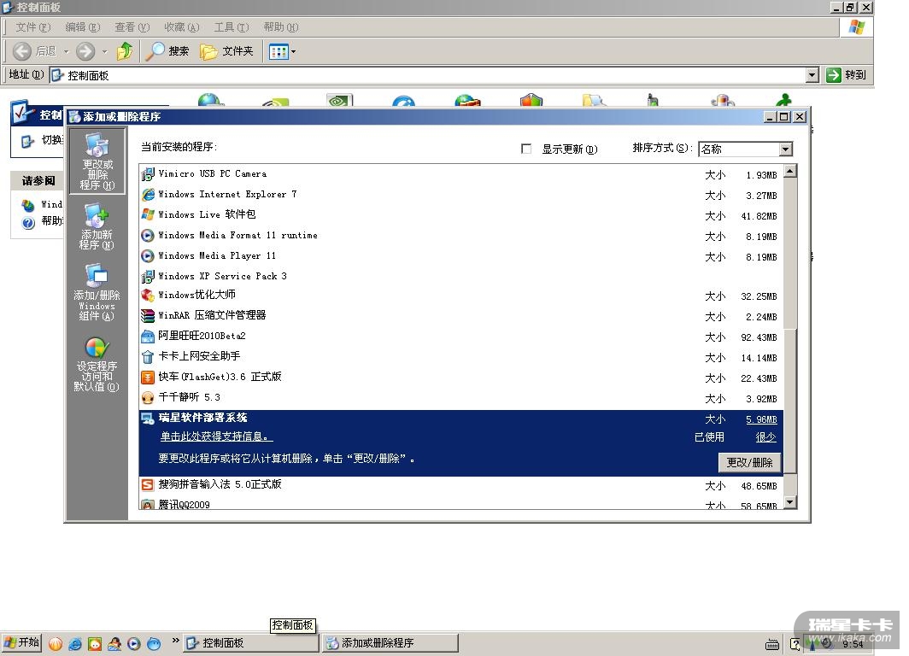
Task: Open the 收藏(A) menu
Action: pyautogui.click(x=181, y=27)
